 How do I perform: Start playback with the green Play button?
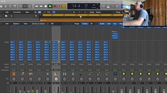[x=50, y=6]
